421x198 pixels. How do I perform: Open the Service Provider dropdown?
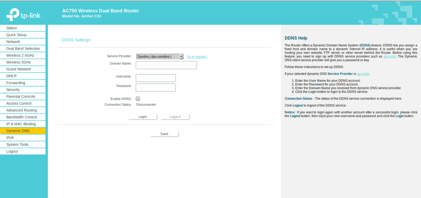click(160, 56)
